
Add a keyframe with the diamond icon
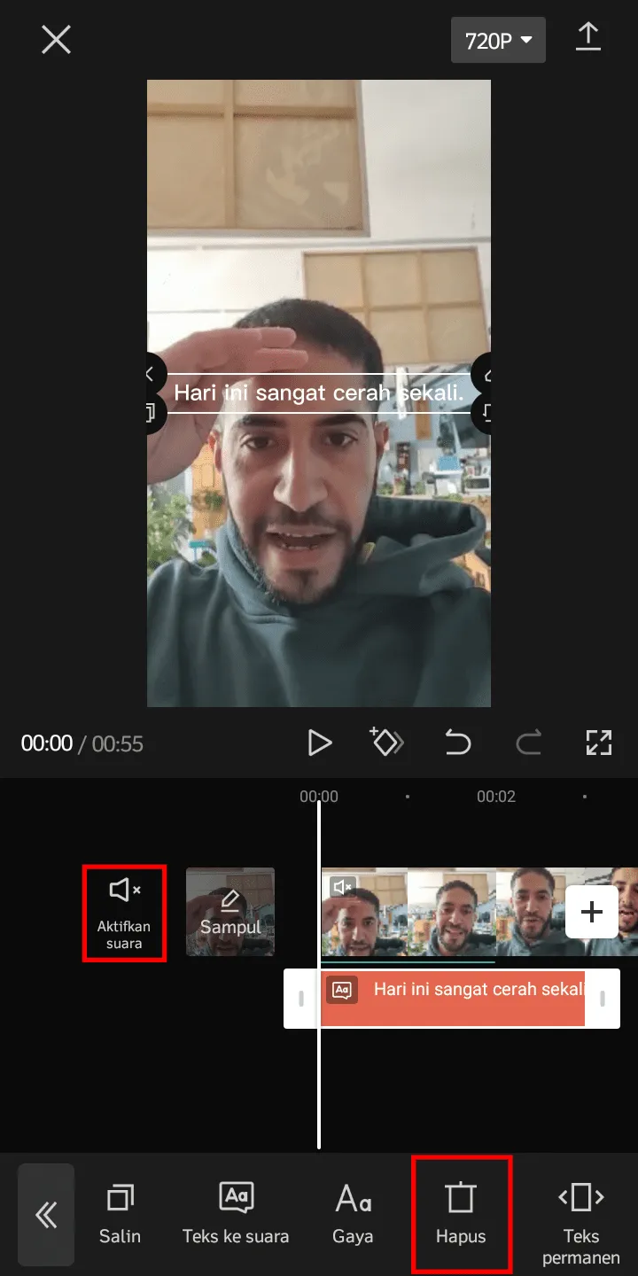coord(386,743)
